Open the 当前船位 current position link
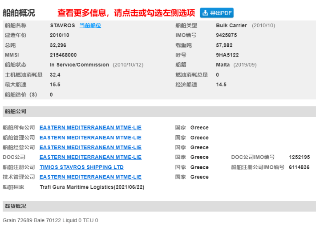Screen dimensions: 324x227 [90, 25]
